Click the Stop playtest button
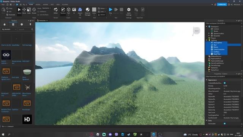The image size is (243, 137). (121, 11)
